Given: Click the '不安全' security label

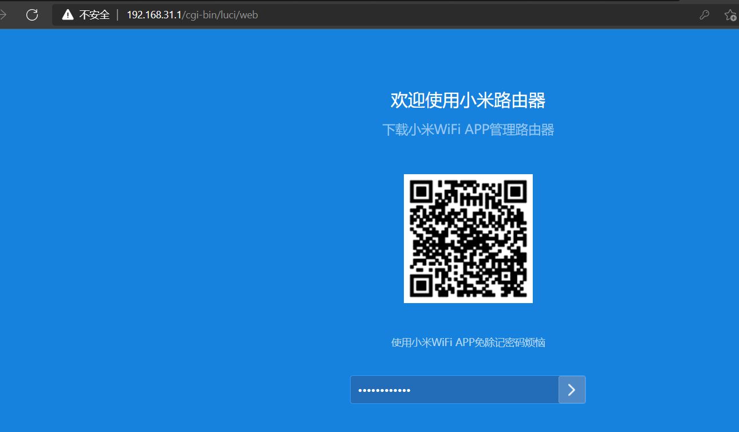Looking at the screenshot, I should (x=94, y=15).
